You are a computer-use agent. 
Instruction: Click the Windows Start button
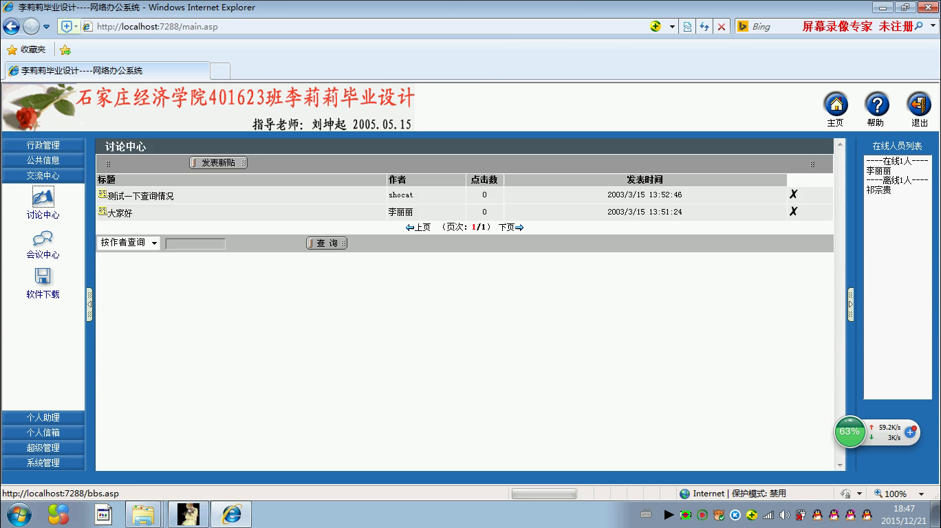click(18, 514)
